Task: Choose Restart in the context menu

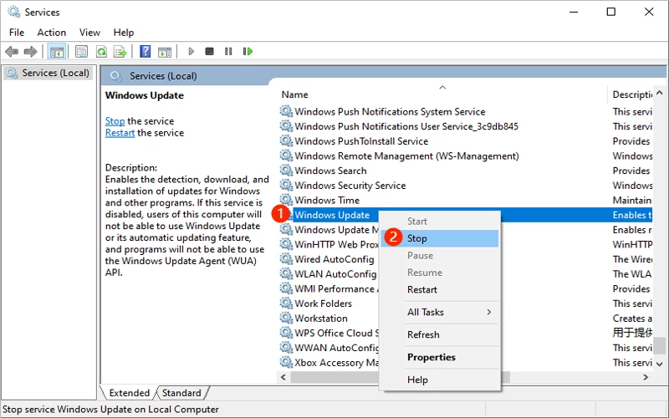Action: (x=439, y=289)
